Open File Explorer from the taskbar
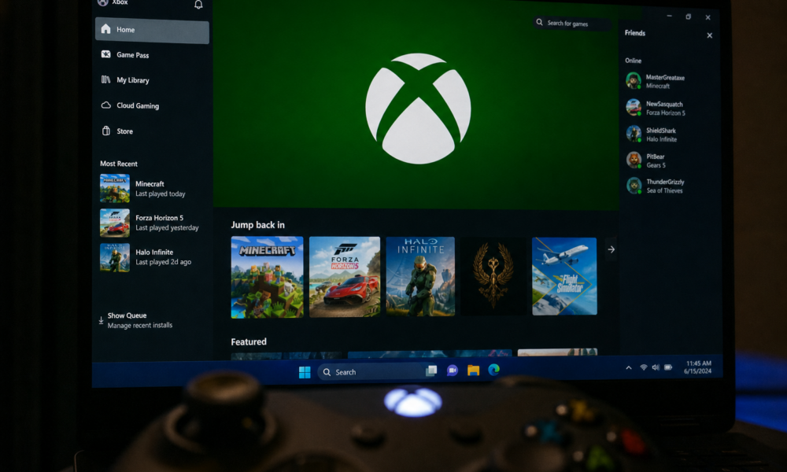This screenshot has width=787, height=472. tap(473, 371)
